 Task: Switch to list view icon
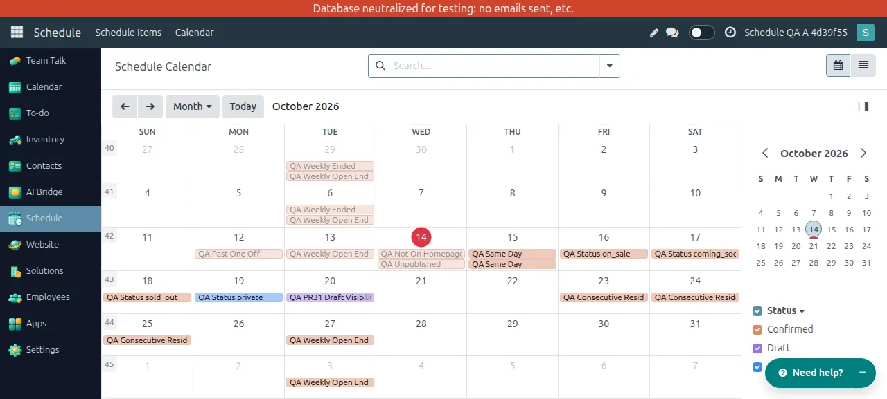click(x=863, y=65)
